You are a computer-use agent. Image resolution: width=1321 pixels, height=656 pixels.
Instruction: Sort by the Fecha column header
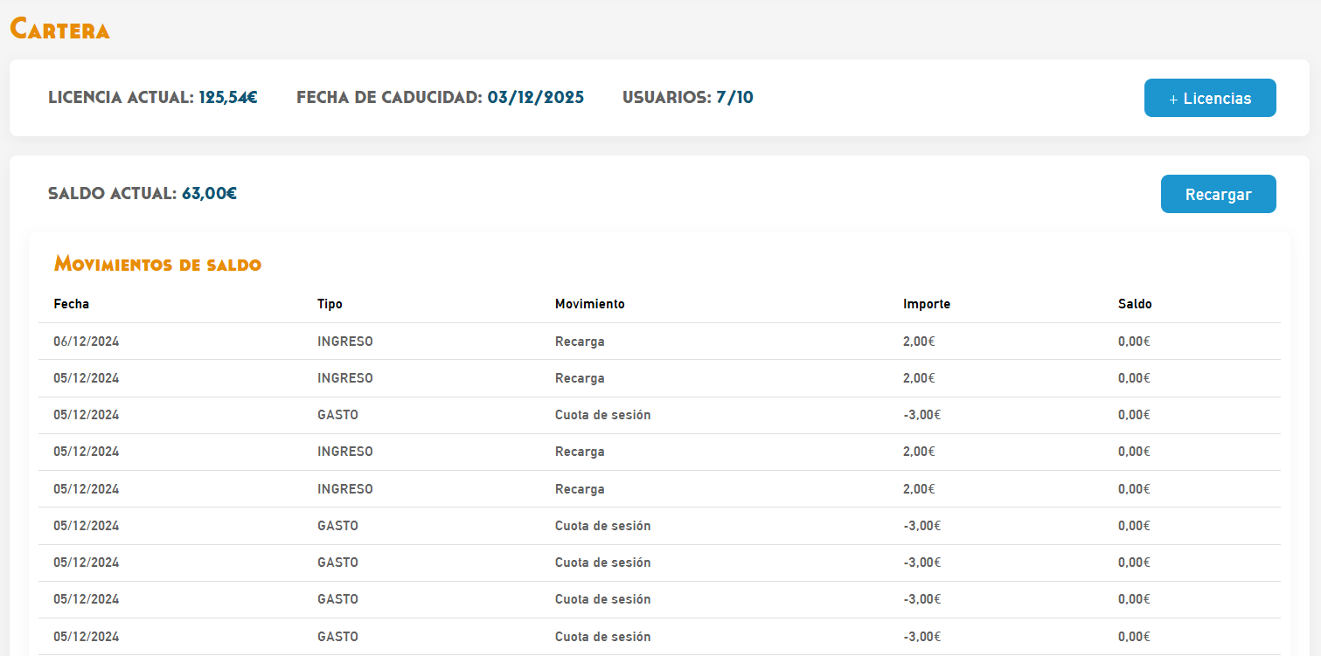click(x=72, y=304)
